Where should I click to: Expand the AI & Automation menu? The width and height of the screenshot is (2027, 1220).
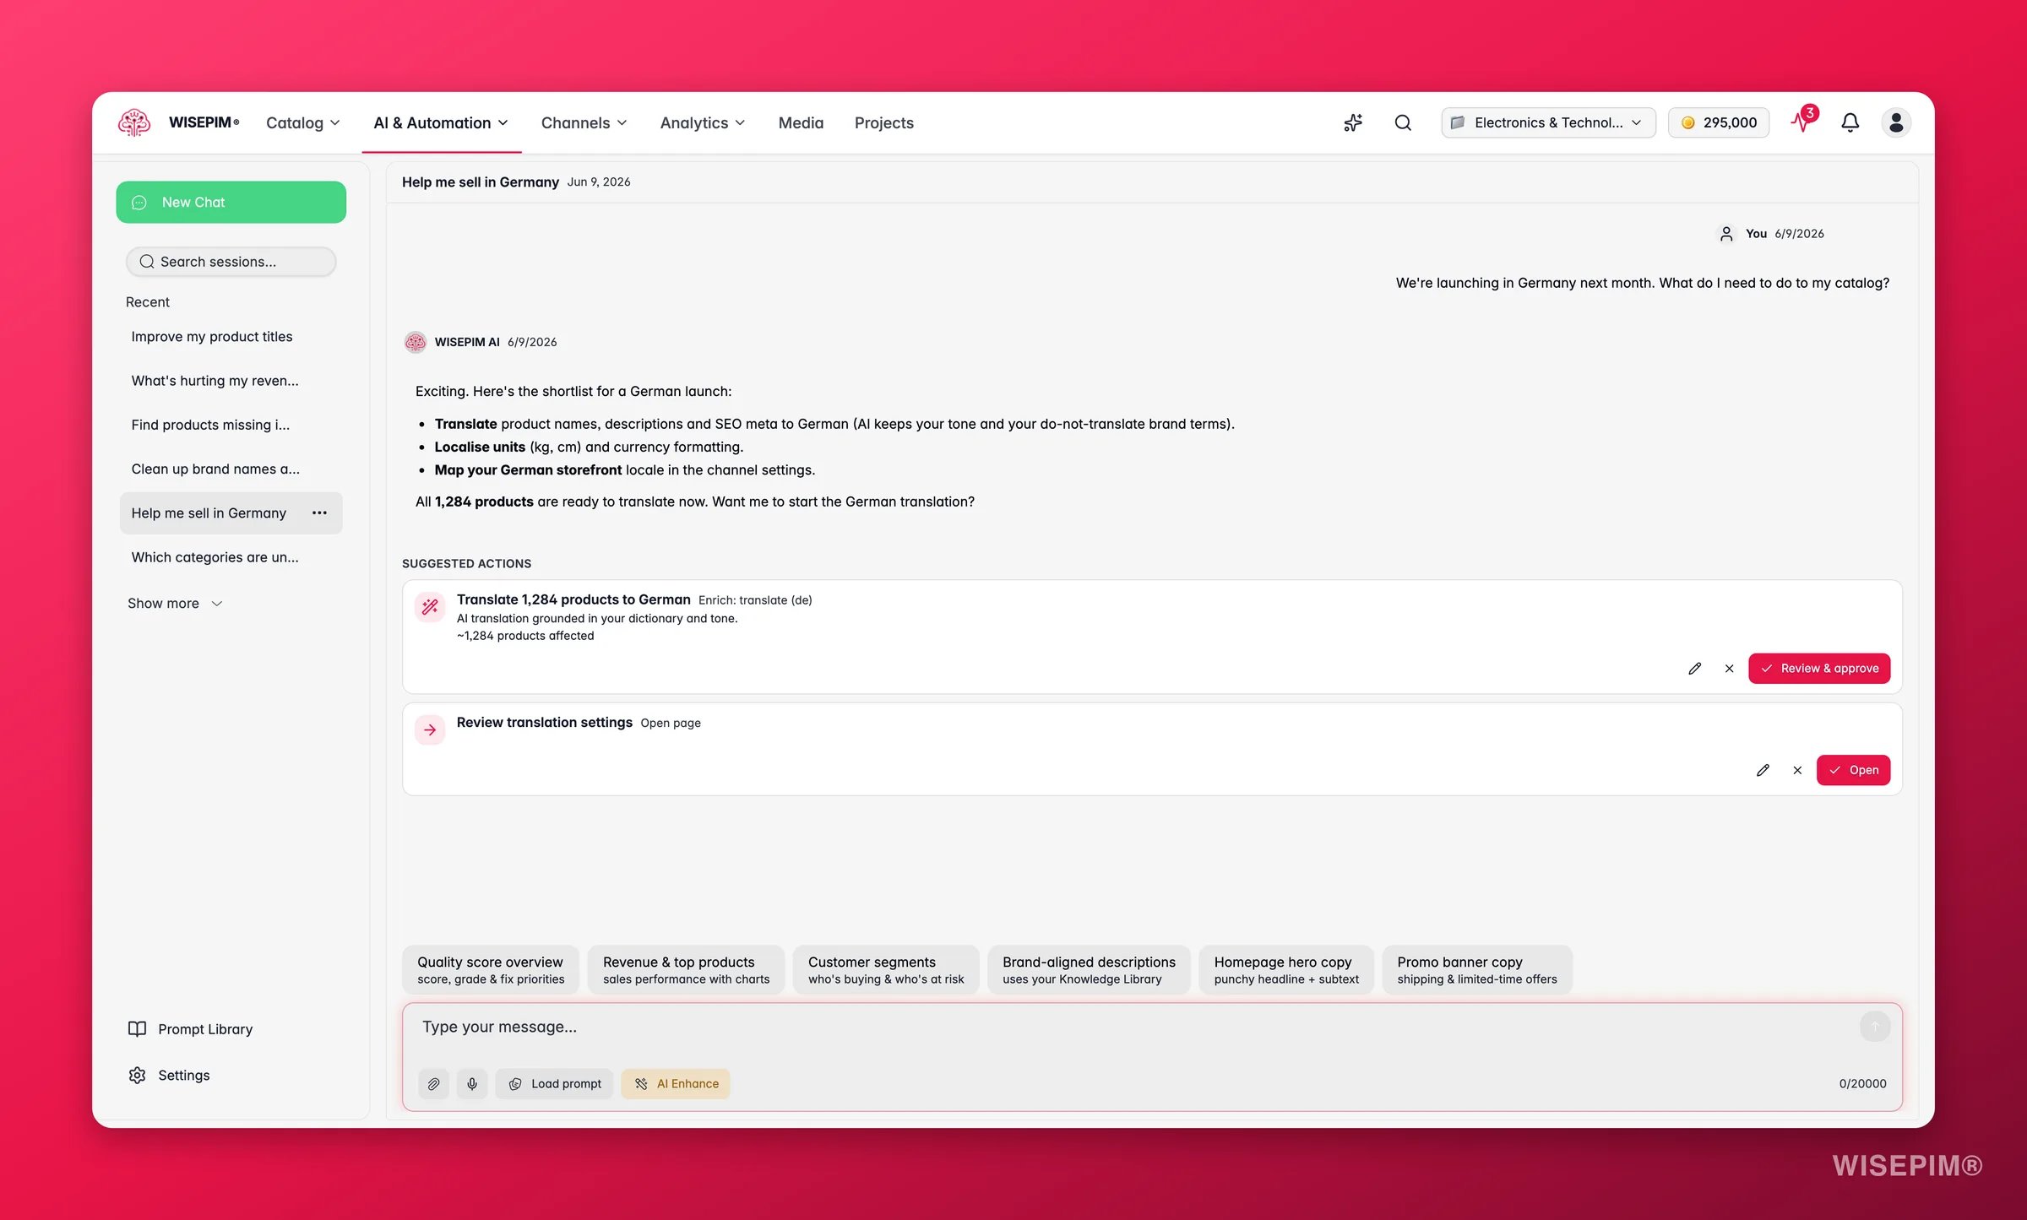pos(441,122)
